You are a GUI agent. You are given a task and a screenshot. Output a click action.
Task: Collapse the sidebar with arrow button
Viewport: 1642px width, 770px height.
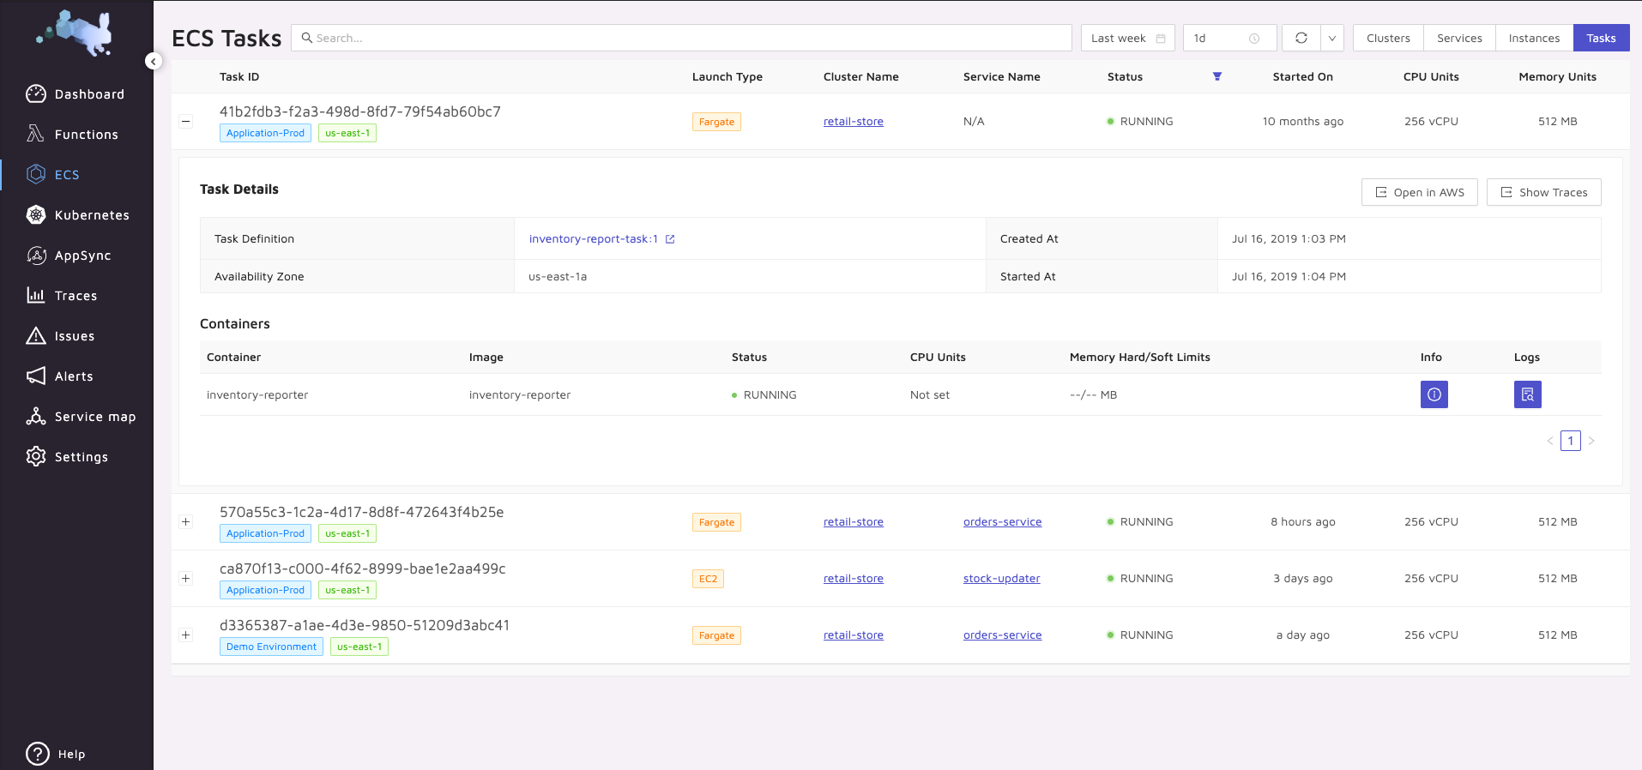[154, 61]
